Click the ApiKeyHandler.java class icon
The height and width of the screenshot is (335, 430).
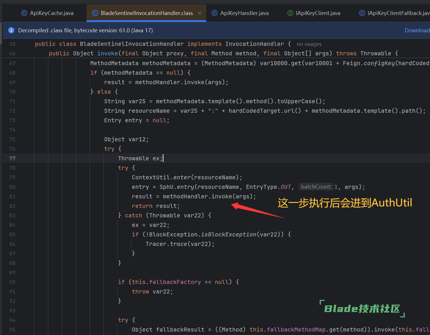tap(215, 13)
